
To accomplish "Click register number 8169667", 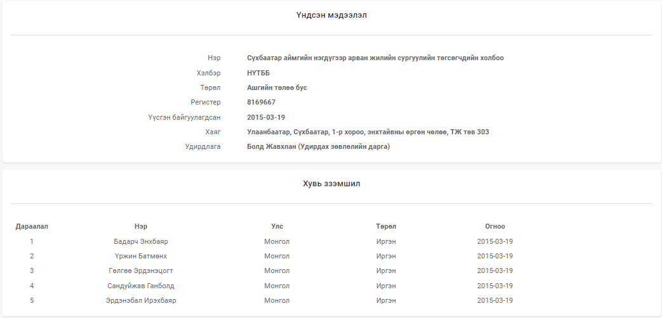I will pos(261,102).
